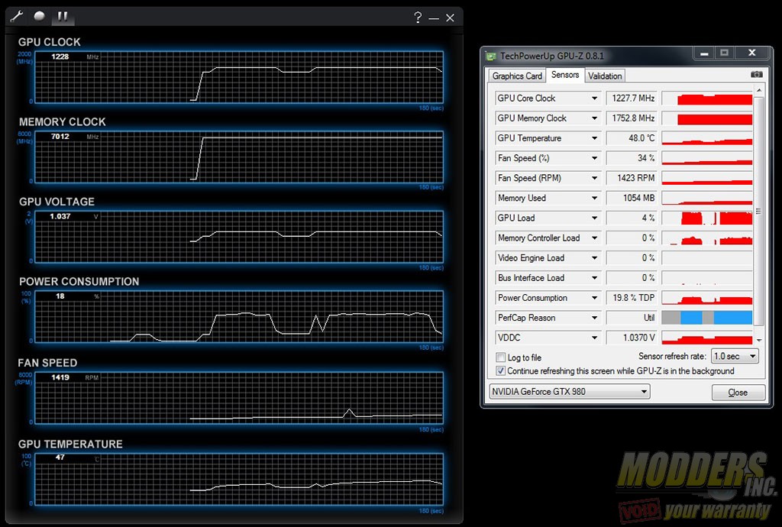Switch to the Graphics Card tab
Image resolution: width=782 pixels, height=527 pixels.
pos(517,76)
